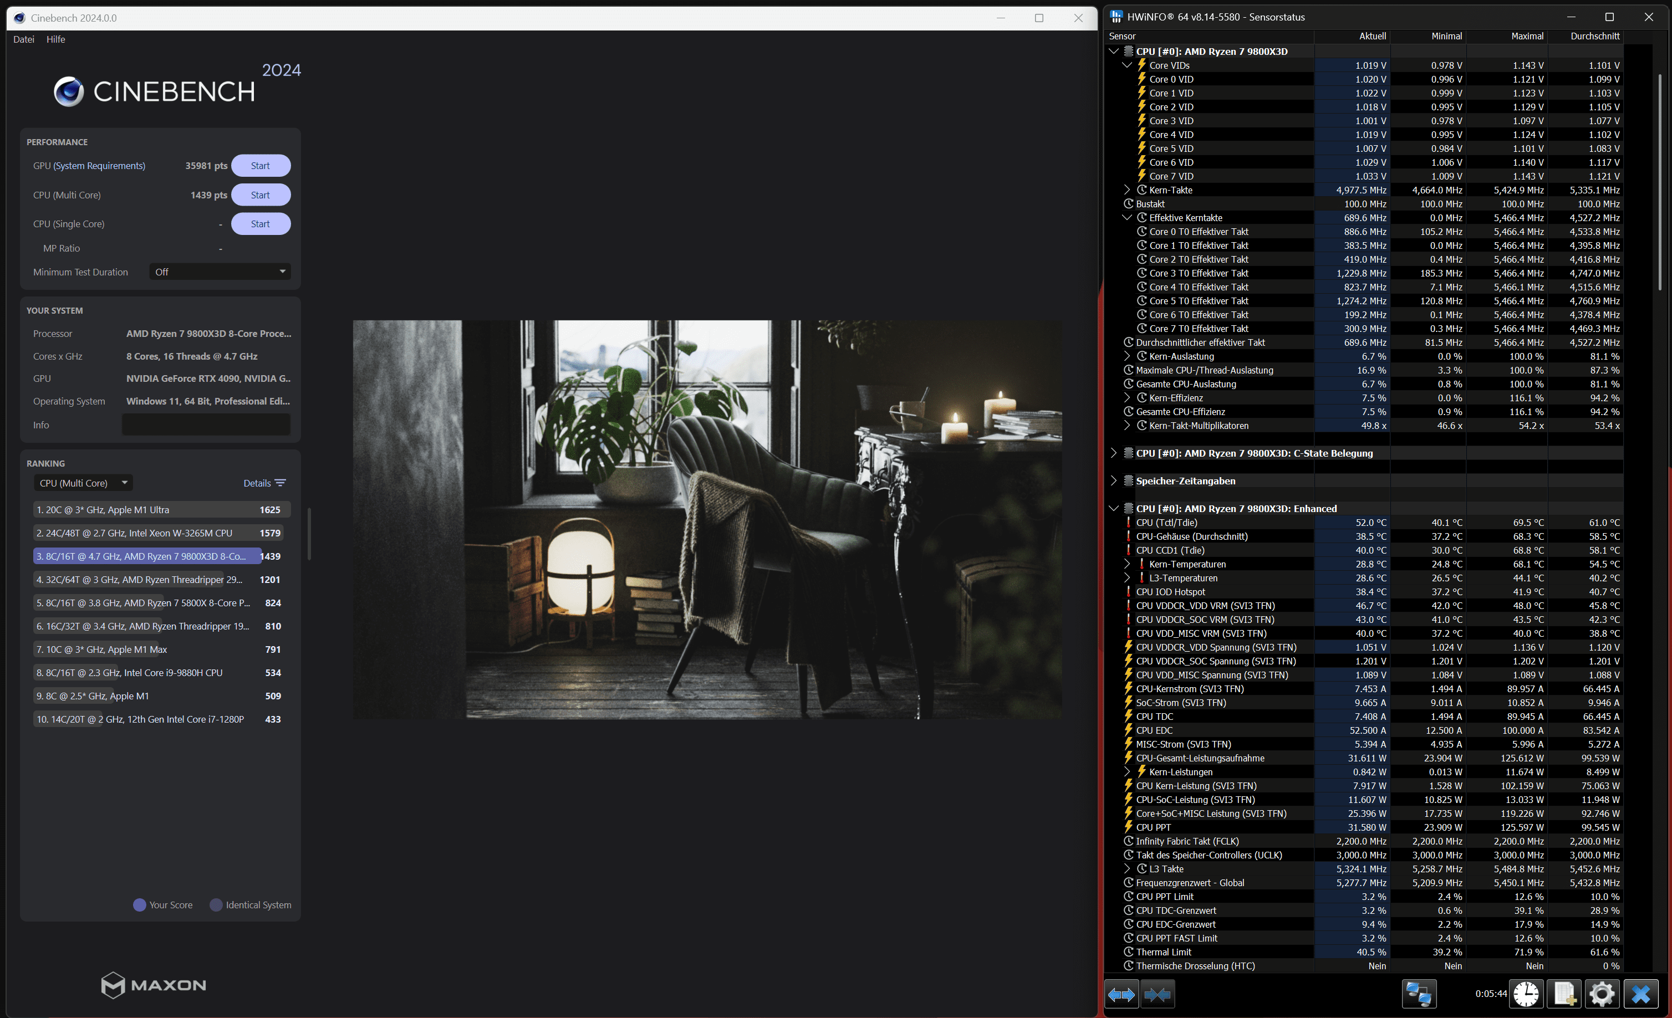Click the Info text field
The image size is (1672, 1018).
(206, 424)
